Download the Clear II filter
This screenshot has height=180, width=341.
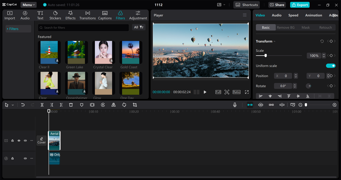point(57,60)
